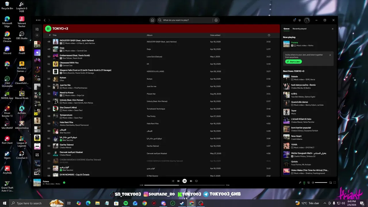Open the Spotify three-dots app menu
The image size is (368, 207).
(x=38, y=20)
